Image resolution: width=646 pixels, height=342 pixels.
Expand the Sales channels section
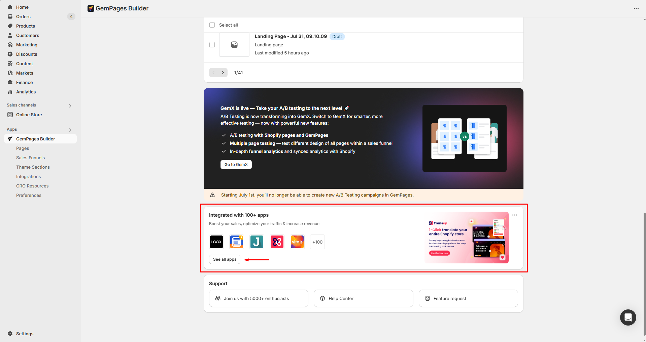click(x=70, y=105)
